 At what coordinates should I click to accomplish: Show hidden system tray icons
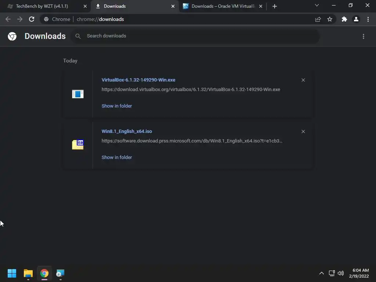pyautogui.click(x=322, y=273)
